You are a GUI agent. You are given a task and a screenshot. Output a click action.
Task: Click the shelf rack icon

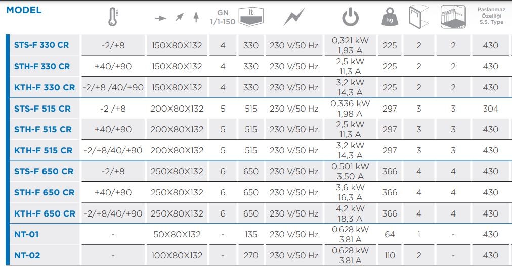tap(453, 17)
